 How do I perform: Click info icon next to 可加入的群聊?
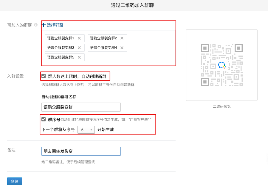tap(36, 25)
